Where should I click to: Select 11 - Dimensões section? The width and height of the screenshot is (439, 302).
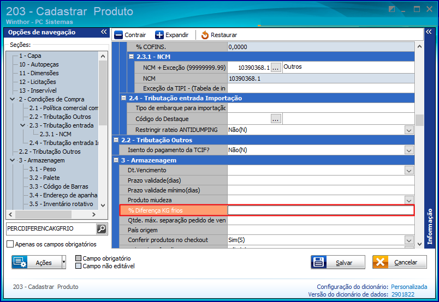pos(39,73)
